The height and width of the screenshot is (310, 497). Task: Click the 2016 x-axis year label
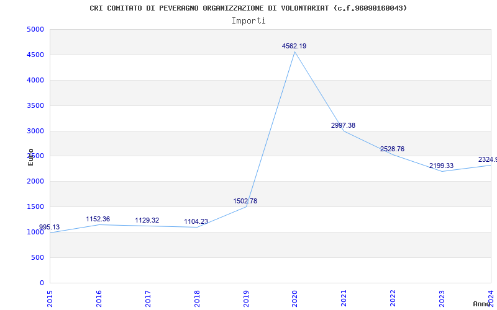tap(99, 299)
